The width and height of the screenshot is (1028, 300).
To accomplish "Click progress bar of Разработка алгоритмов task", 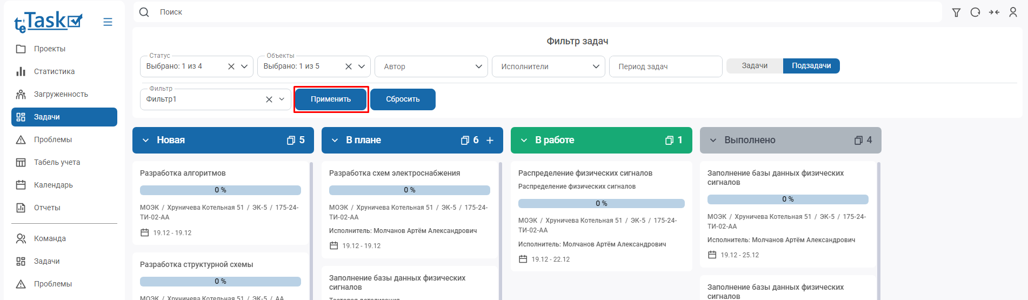I will click(x=220, y=190).
